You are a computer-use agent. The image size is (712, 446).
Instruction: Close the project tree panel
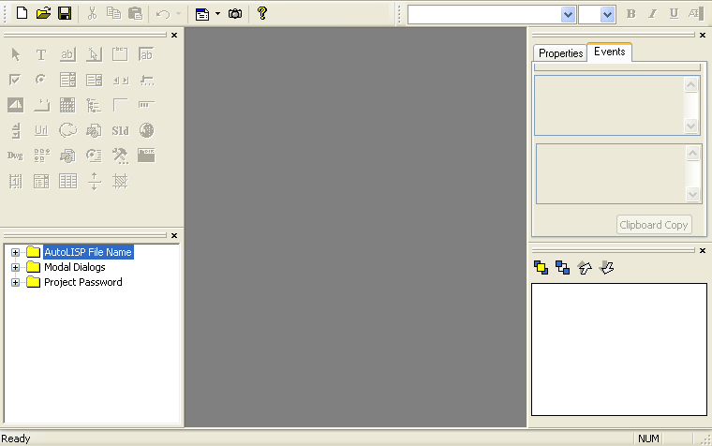[174, 236]
